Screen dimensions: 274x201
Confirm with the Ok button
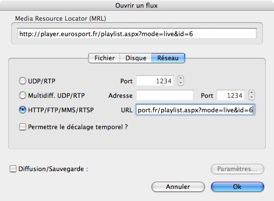(x=237, y=187)
